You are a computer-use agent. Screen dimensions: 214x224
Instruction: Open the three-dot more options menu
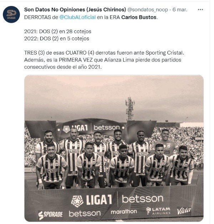tap(200, 10)
